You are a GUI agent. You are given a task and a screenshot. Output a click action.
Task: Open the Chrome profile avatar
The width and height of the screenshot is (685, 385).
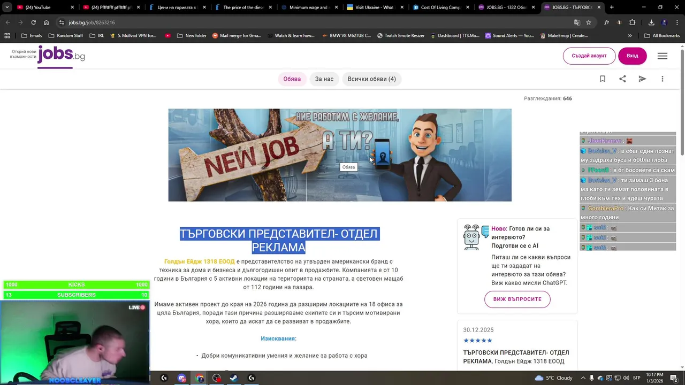click(x=664, y=22)
